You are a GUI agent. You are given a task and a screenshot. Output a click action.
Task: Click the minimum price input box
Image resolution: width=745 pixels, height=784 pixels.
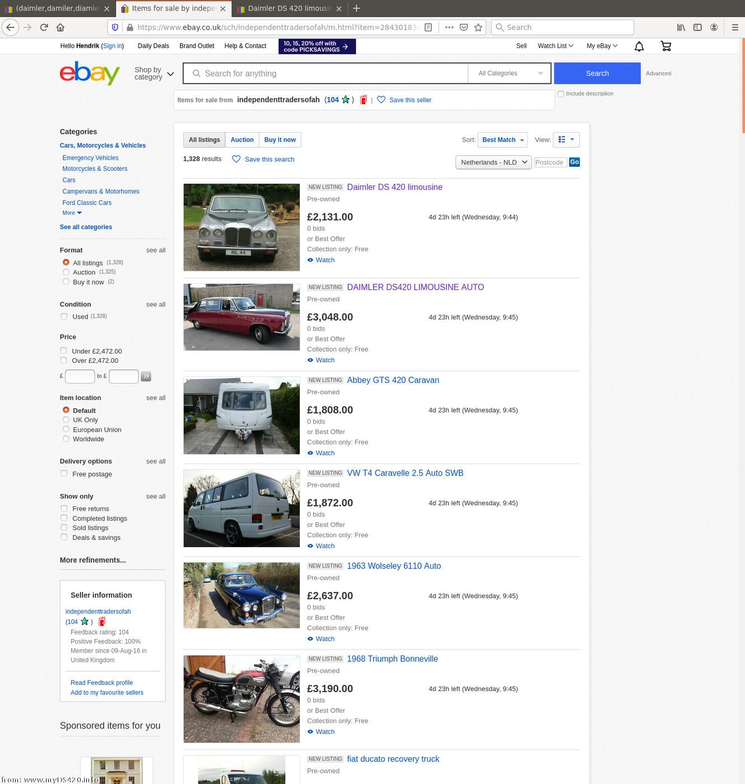tap(80, 376)
